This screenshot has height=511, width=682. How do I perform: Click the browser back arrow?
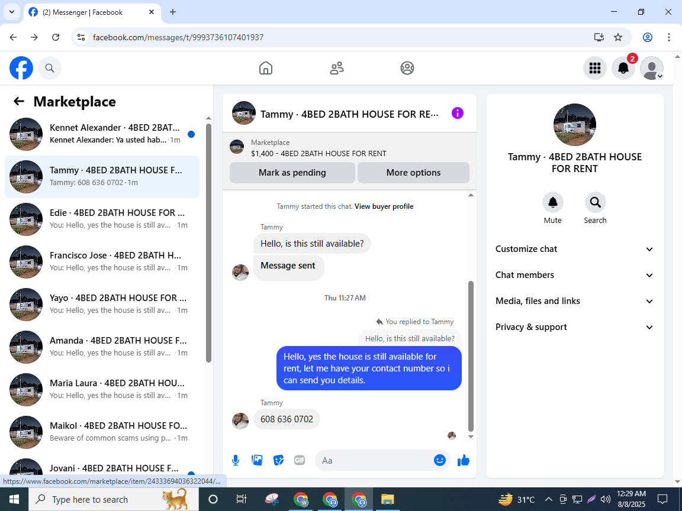pos(14,37)
